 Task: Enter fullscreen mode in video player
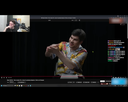pos(125,78)
